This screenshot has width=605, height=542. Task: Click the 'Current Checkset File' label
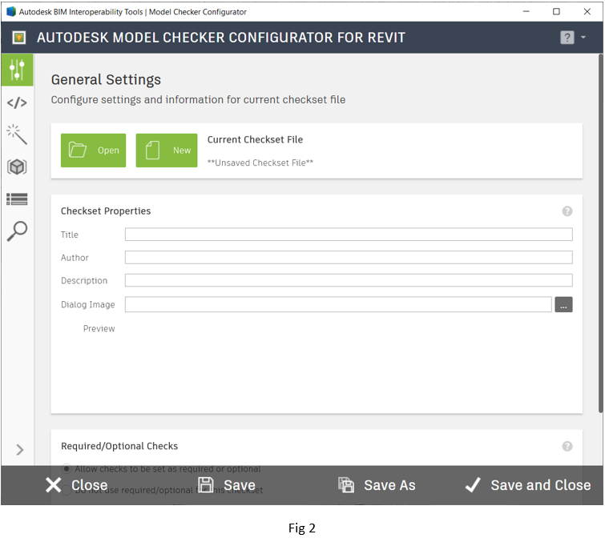pyautogui.click(x=255, y=139)
